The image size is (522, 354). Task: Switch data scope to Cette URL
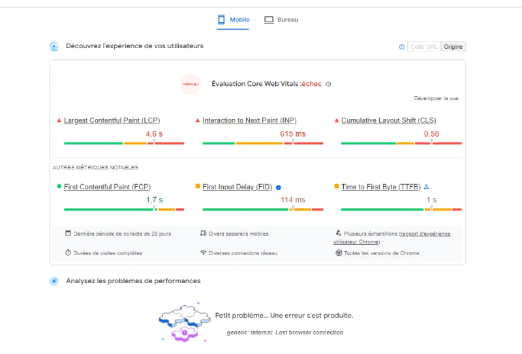423,47
